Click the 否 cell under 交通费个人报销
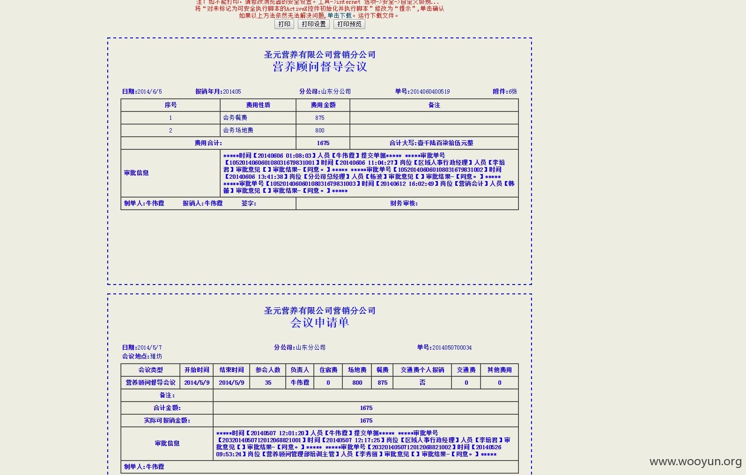746x475 pixels. (422, 382)
